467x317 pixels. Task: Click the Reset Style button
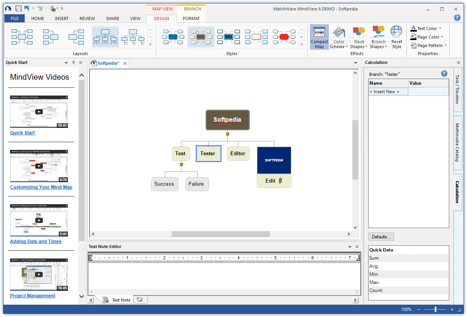click(x=396, y=37)
